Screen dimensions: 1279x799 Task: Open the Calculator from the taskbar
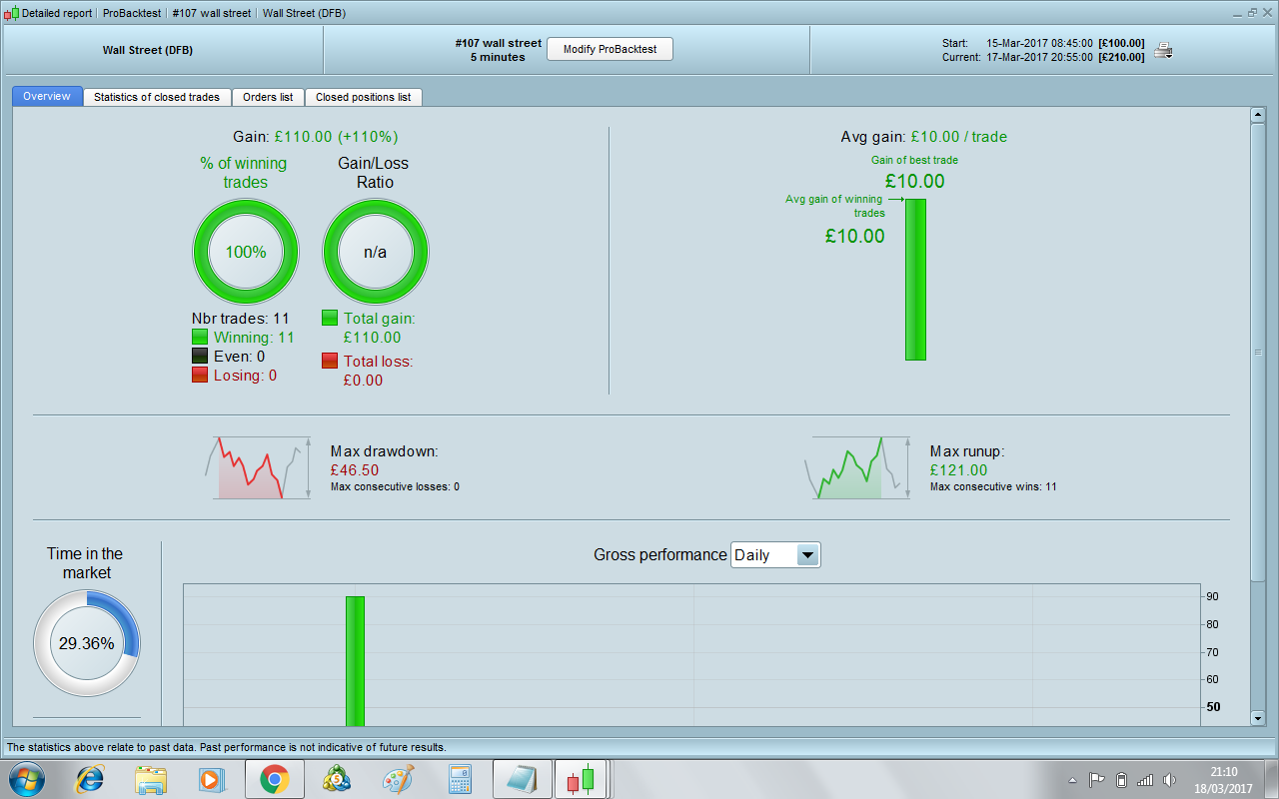coord(460,779)
